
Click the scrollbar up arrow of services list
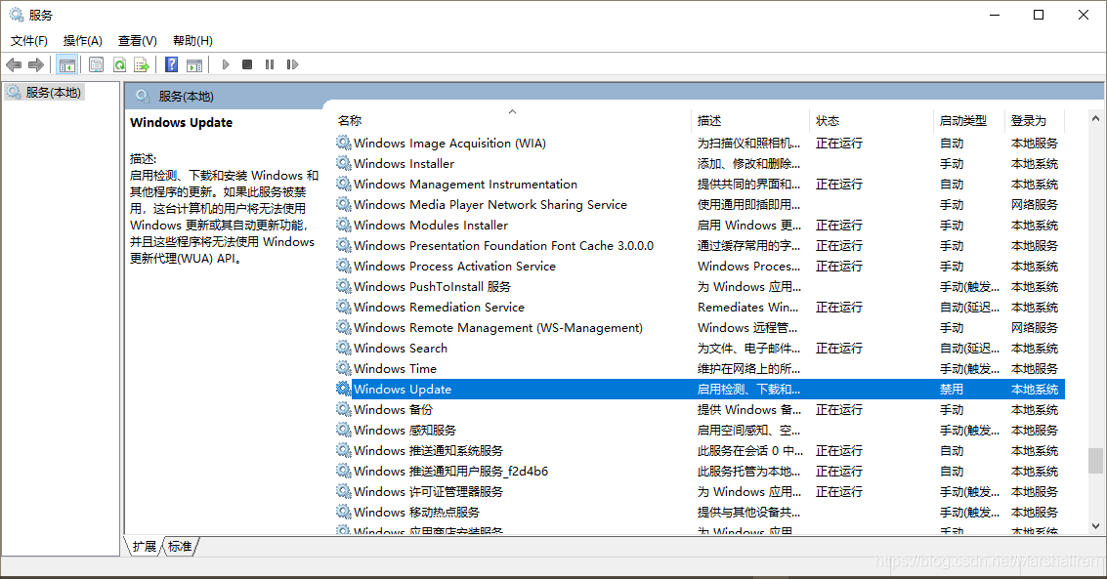pos(1095,119)
